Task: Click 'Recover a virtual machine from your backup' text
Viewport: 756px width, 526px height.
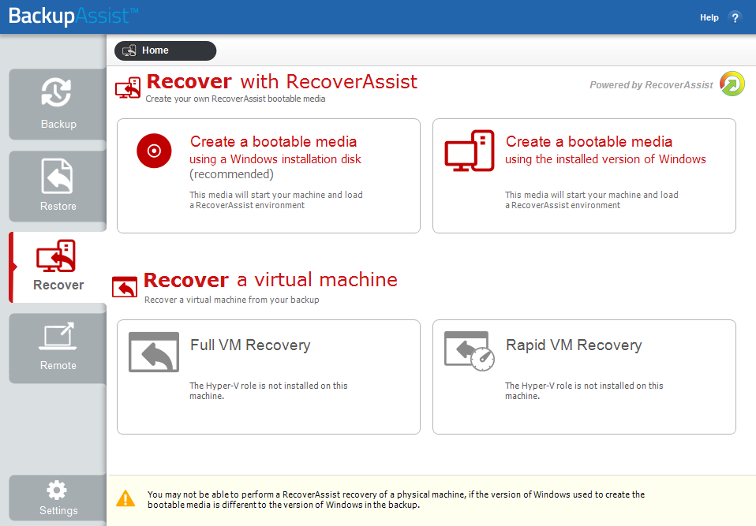Action: (x=232, y=300)
